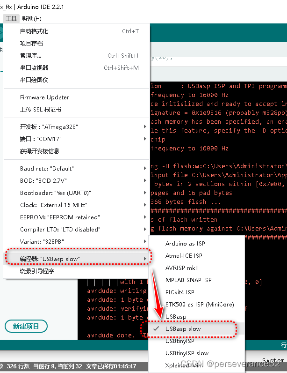Expand Clock "External 16 MHz" submenu
This screenshot has height=373, width=287.
(77, 205)
